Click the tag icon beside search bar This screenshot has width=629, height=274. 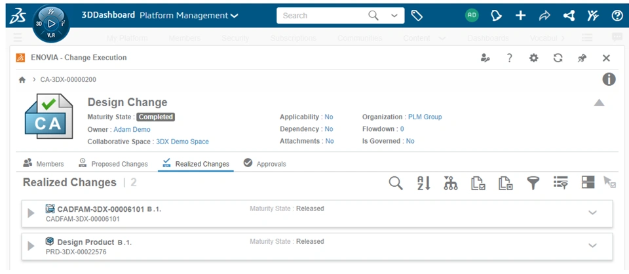[x=417, y=15]
